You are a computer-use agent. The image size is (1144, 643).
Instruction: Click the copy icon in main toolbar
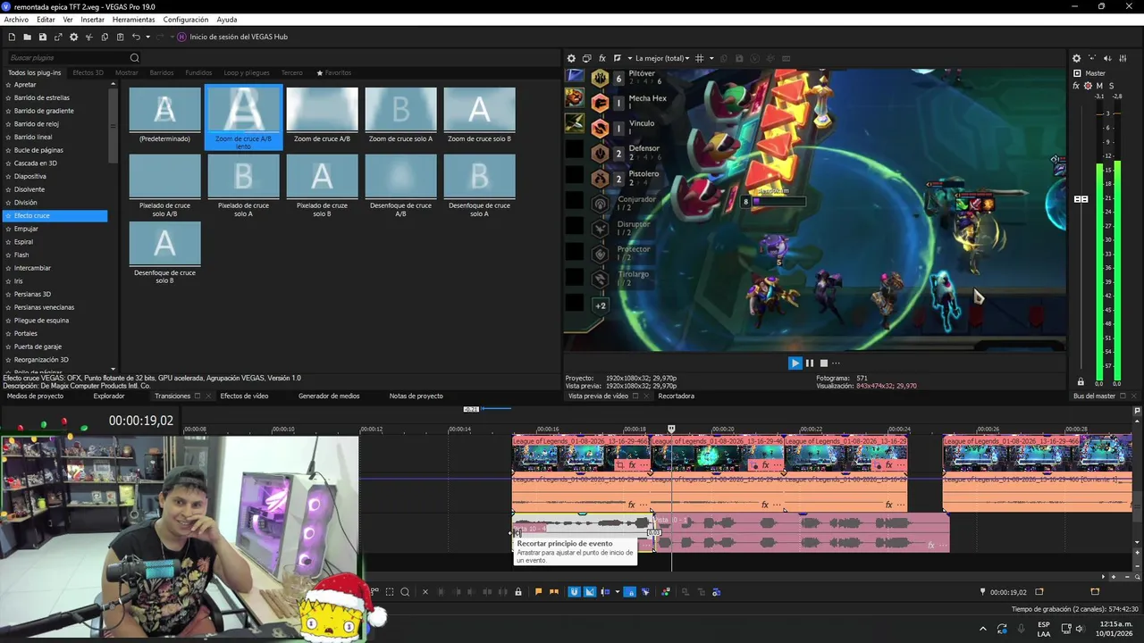[x=105, y=37]
